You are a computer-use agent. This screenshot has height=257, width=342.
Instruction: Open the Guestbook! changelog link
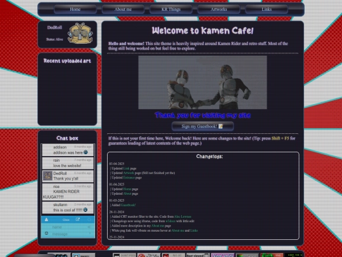tap(128, 205)
